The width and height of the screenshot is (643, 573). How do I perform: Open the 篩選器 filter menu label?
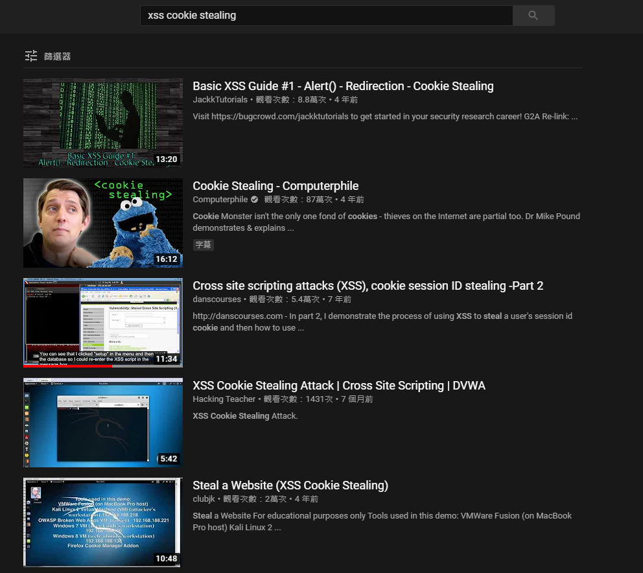click(58, 56)
